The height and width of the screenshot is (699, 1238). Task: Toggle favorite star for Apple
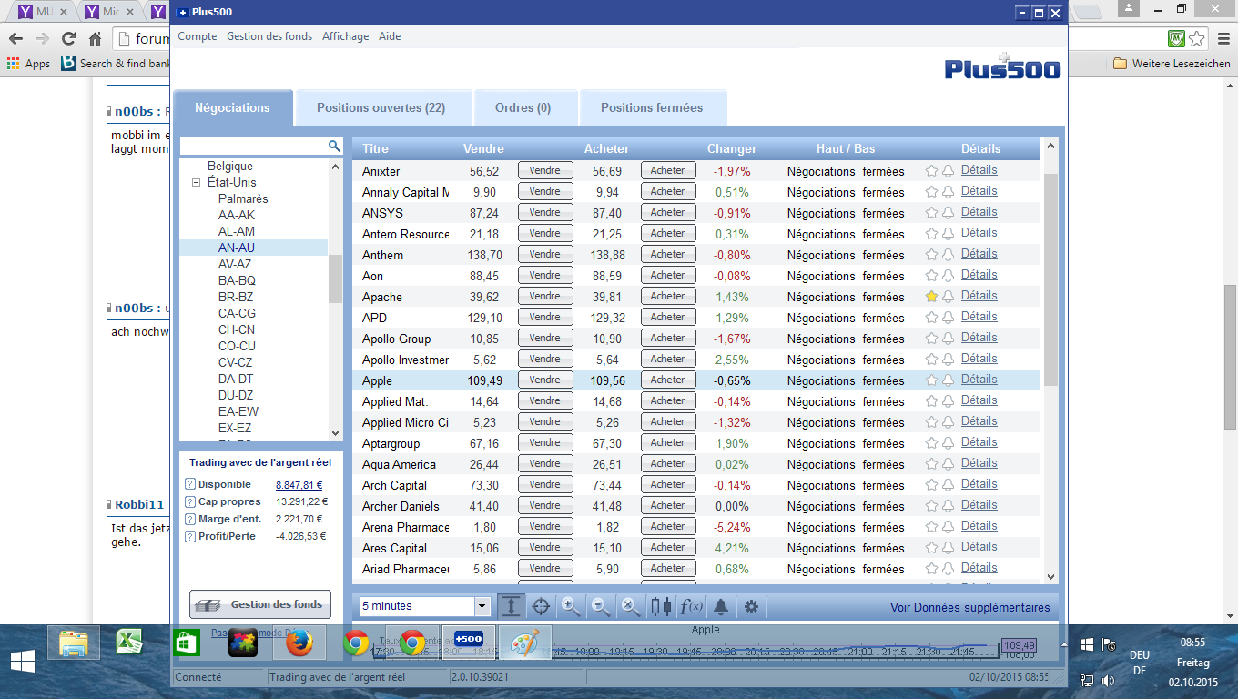click(931, 380)
